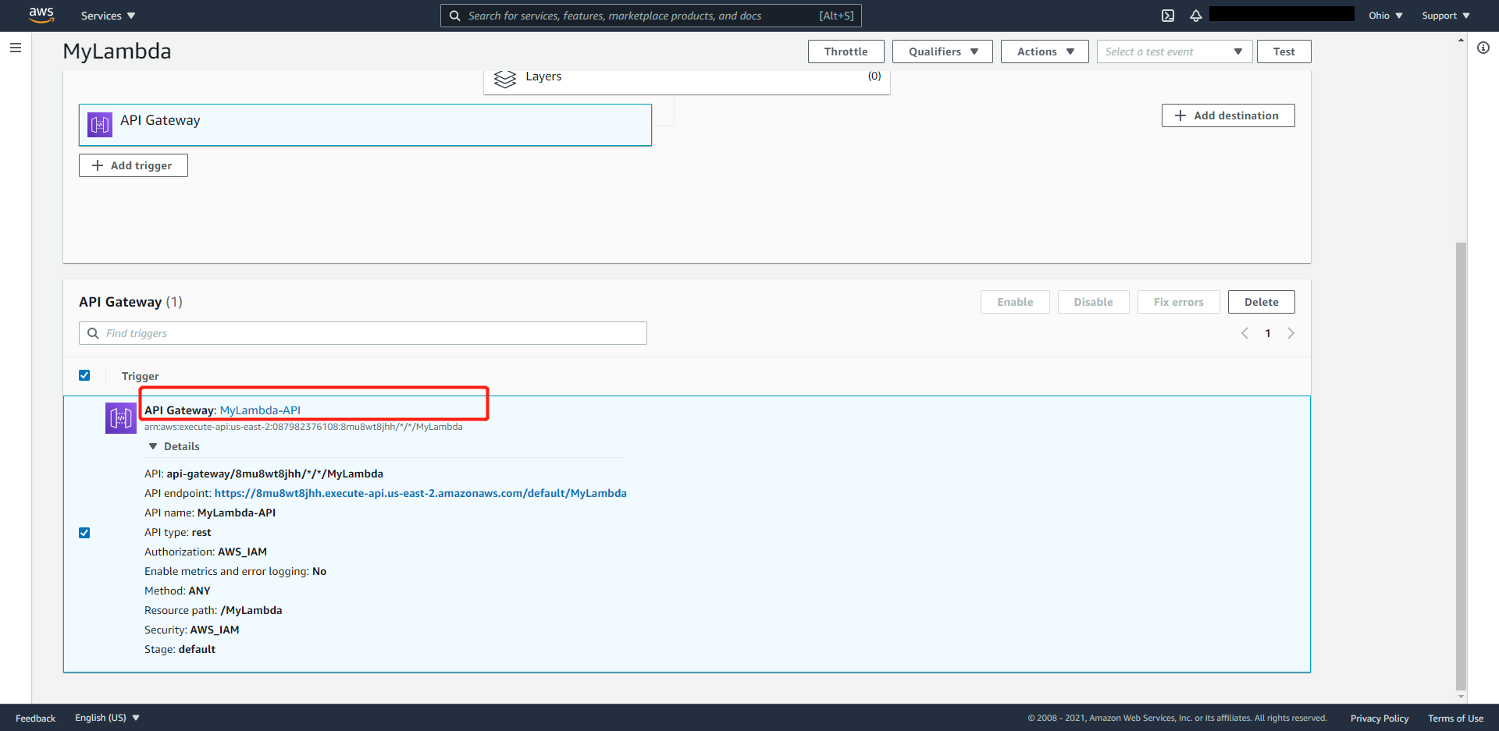Click the info icon below Support

(1484, 48)
